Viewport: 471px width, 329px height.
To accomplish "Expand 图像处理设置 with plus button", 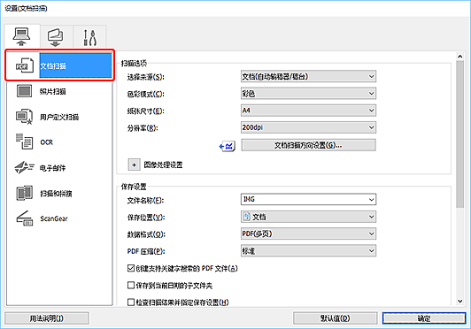I will 134,164.
